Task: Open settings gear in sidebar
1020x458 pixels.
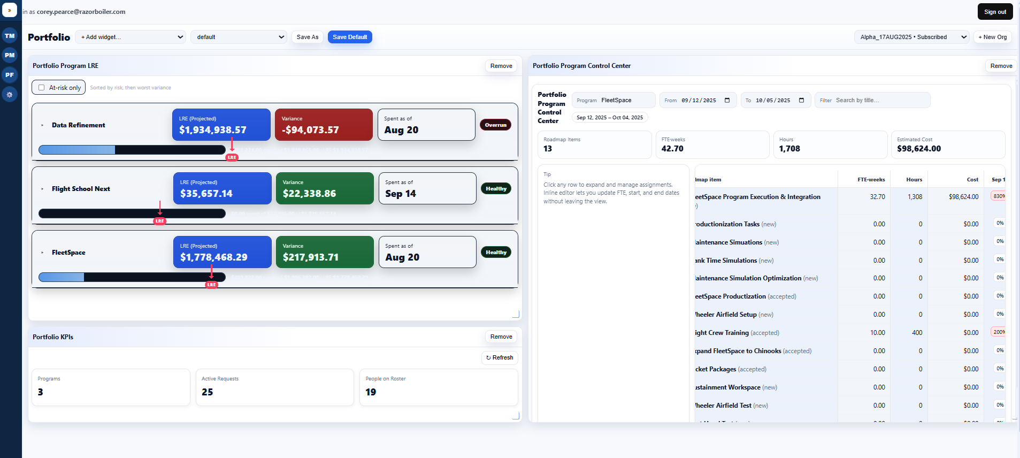Action: click(10, 95)
